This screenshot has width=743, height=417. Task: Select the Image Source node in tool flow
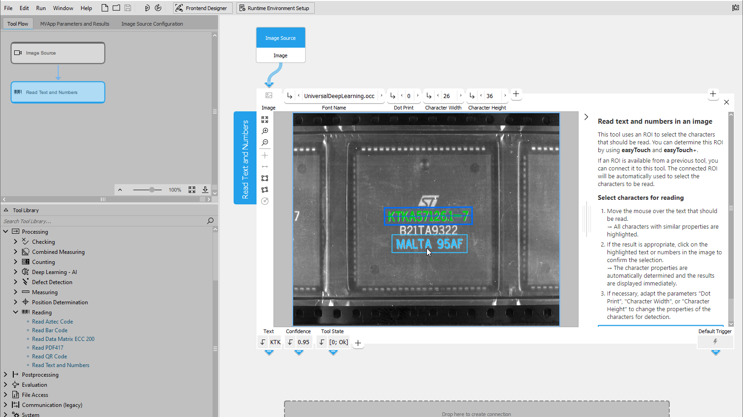point(58,53)
